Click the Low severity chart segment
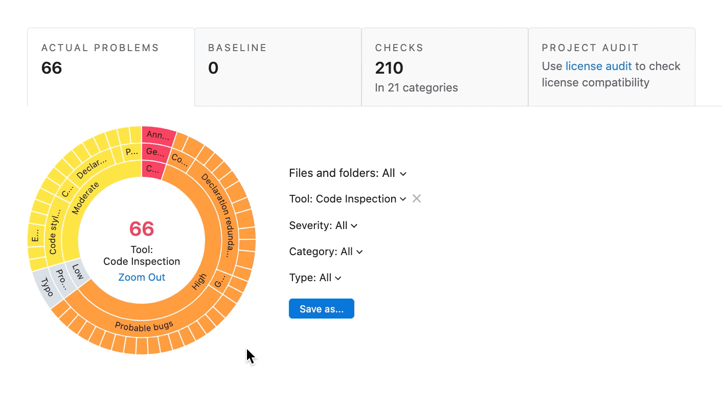Viewport: 722px width, 408px height. coord(78,271)
